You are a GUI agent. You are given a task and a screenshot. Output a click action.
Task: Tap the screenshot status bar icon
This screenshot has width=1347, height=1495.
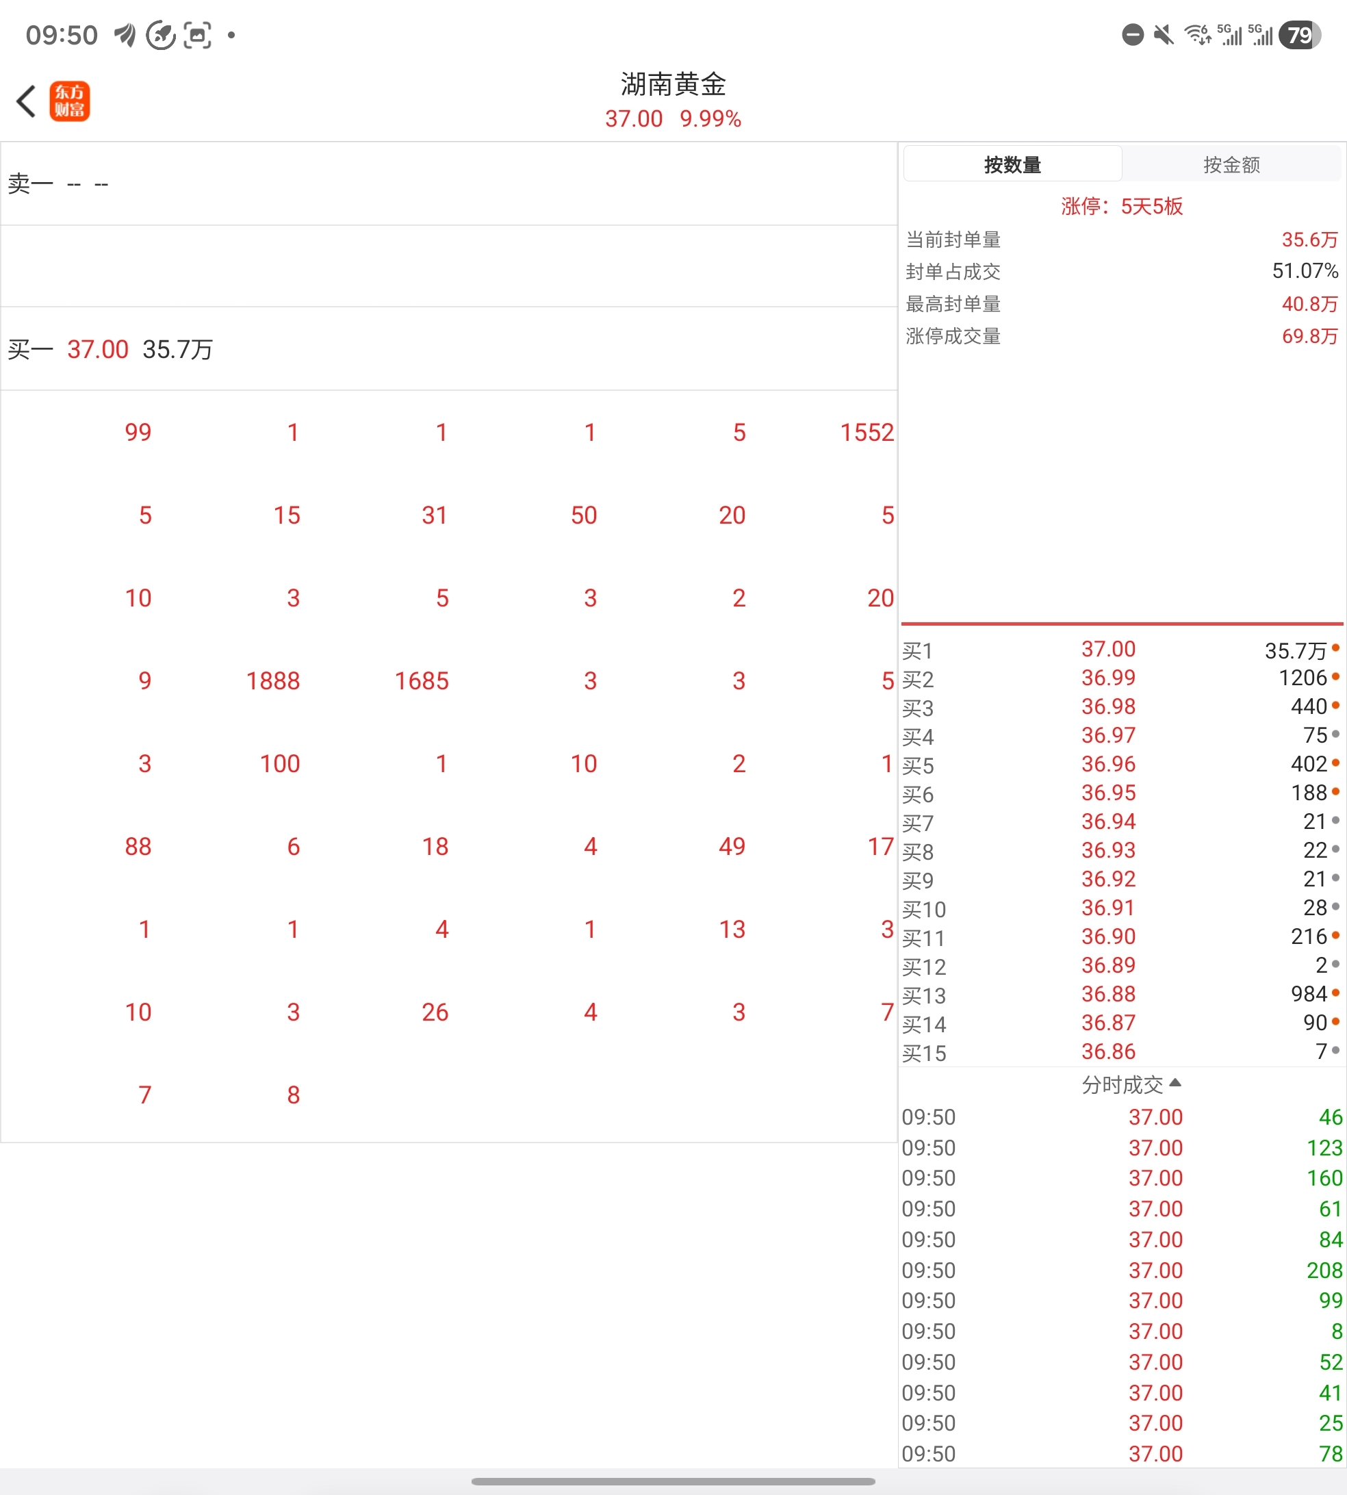click(197, 35)
